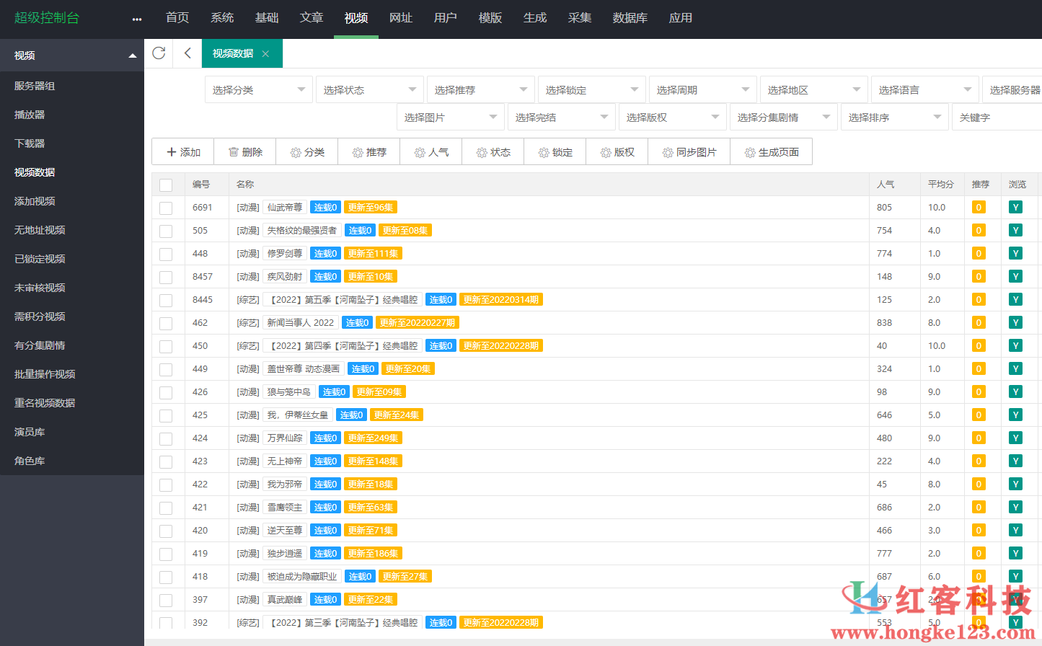Select the 视频数据 tab
The width and height of the screenshot is (1042, 646).
[237, 53]
